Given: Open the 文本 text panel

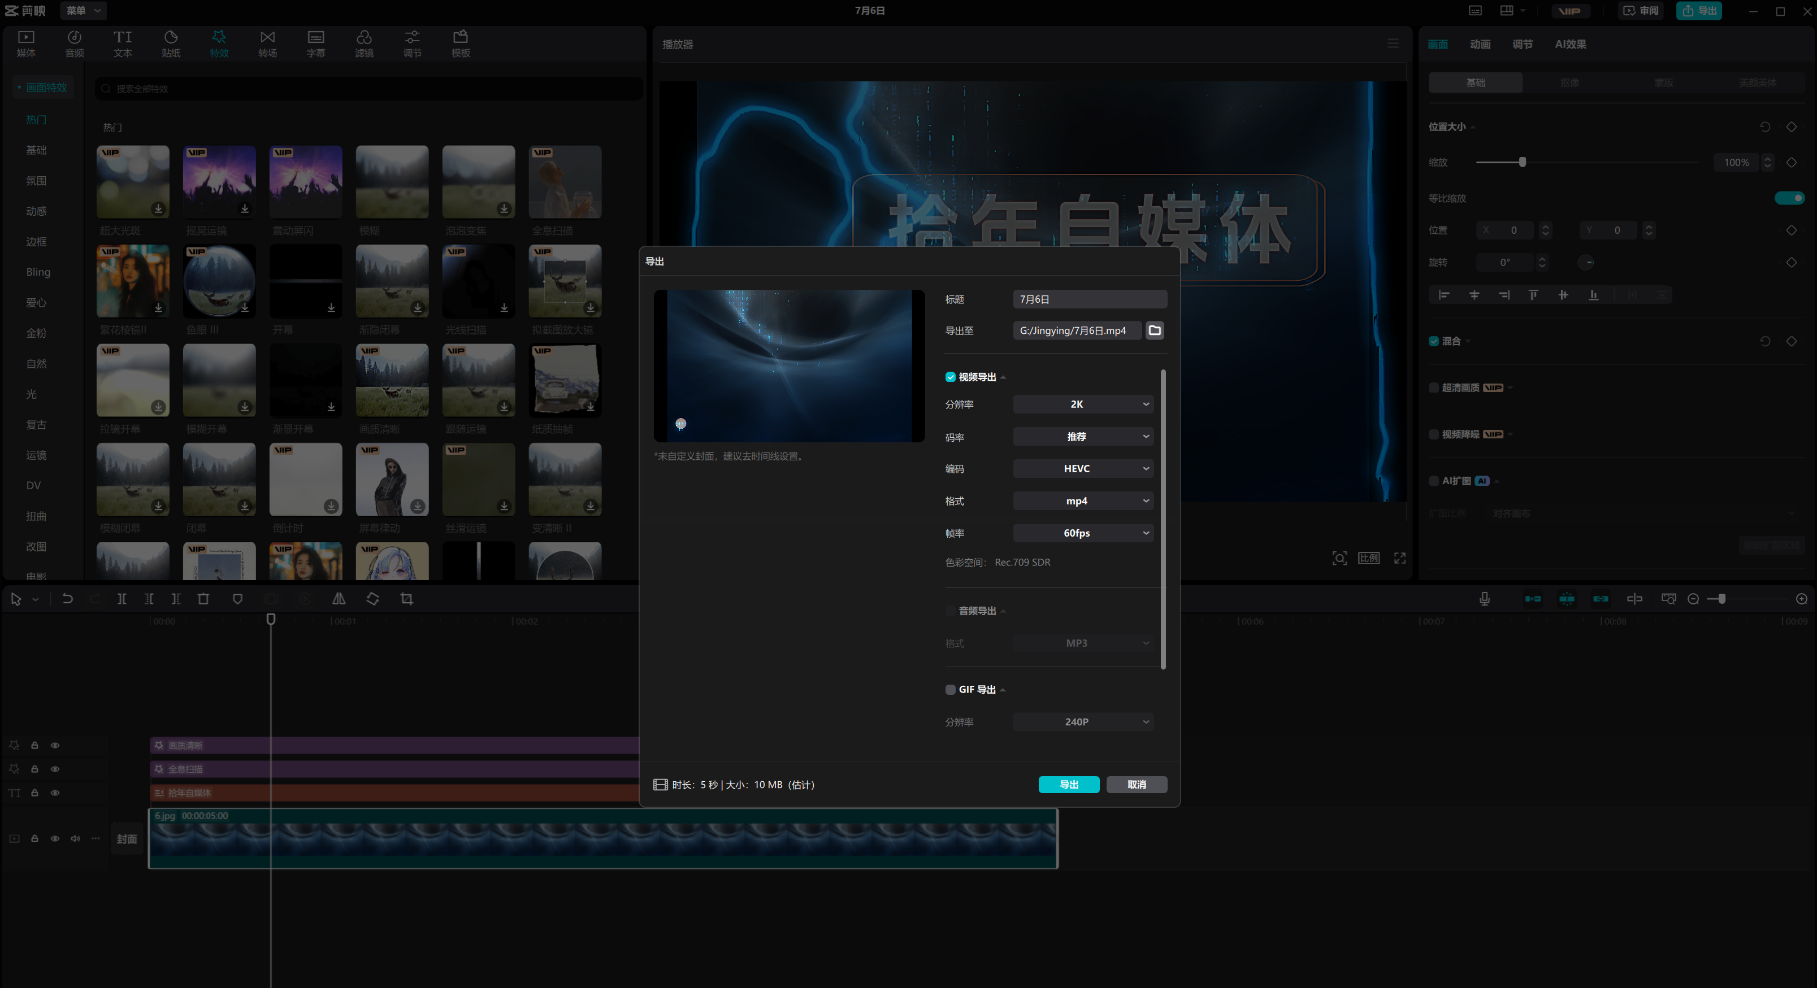Looking at the screenshot, I should (x=123, y=43).
